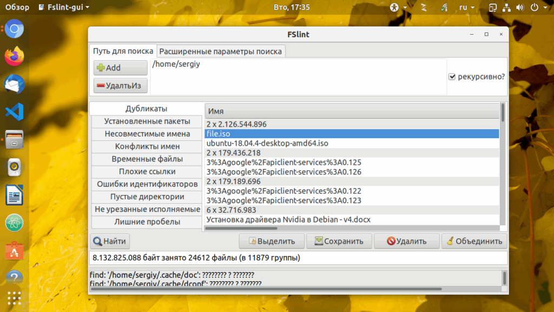The width and height of the screenshot is (554, 312).
Task: Open the clock Вто, 17:35 calendar
Action: 292,7
